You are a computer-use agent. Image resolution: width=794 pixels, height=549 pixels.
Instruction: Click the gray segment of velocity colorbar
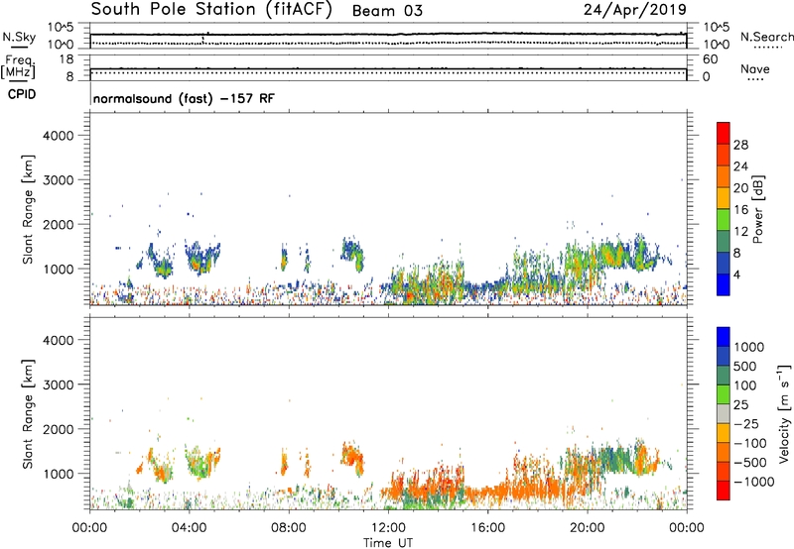click(724, 413)
